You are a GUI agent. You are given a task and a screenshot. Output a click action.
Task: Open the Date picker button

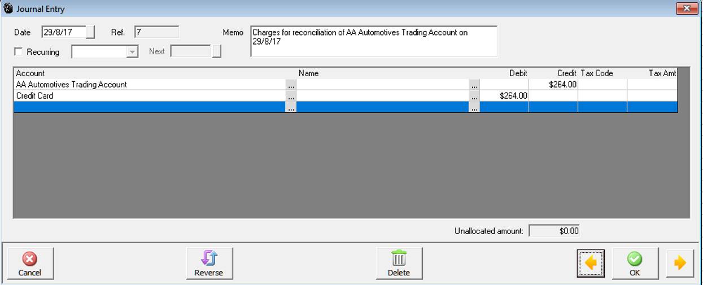coord(90,32)
